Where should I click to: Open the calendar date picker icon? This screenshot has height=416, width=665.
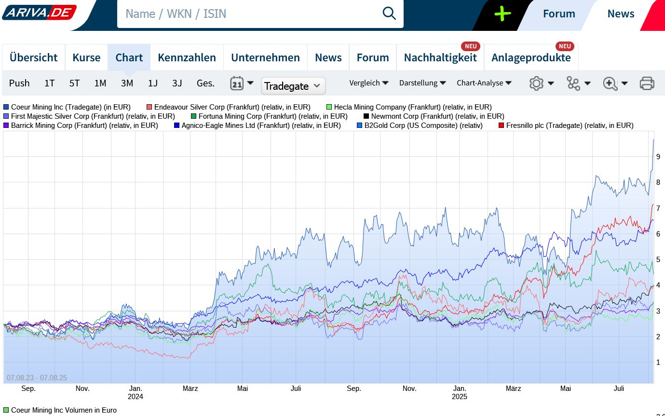pos(237,83)
